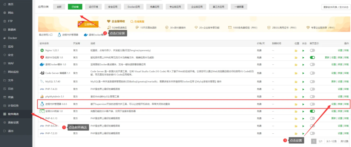Click 微步木马检测 green status play icon
This screenshot has width=351, height=147.
click(303, 57)
